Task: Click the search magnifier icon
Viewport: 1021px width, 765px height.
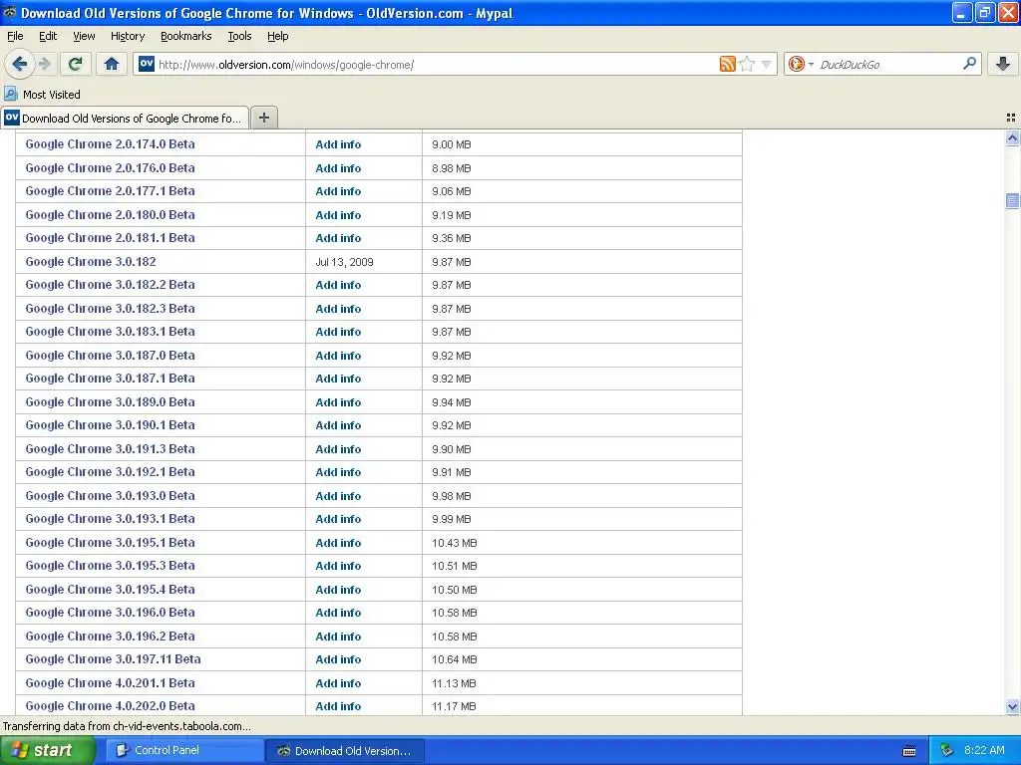Action: [x=969, y=64]
